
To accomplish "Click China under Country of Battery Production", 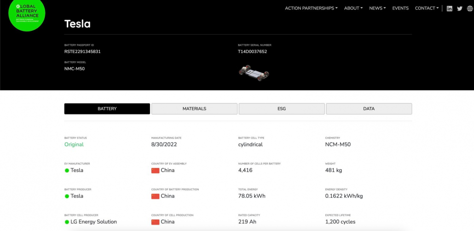I will click(168, 196).
